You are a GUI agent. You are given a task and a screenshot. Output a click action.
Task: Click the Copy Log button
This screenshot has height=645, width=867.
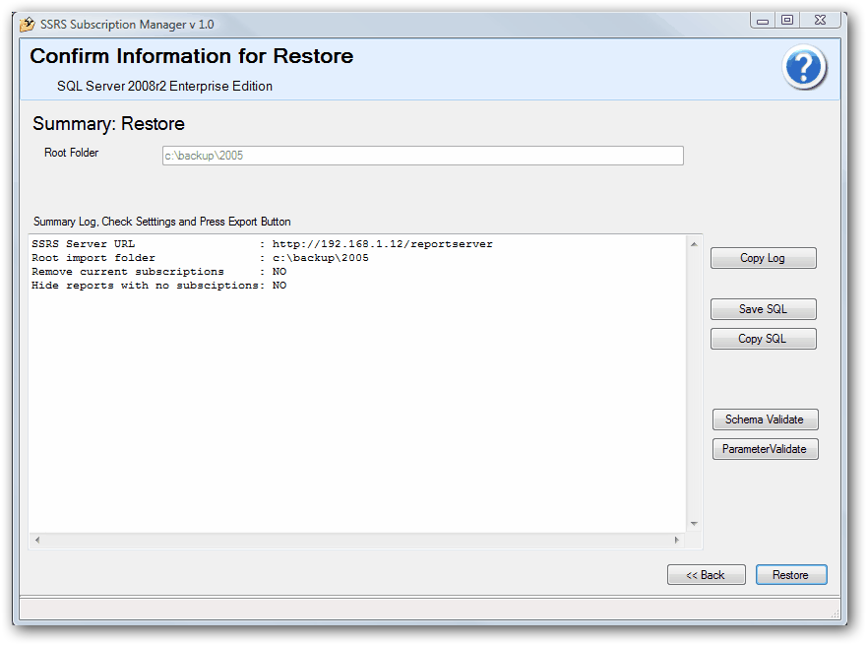[x=763, y=258]
